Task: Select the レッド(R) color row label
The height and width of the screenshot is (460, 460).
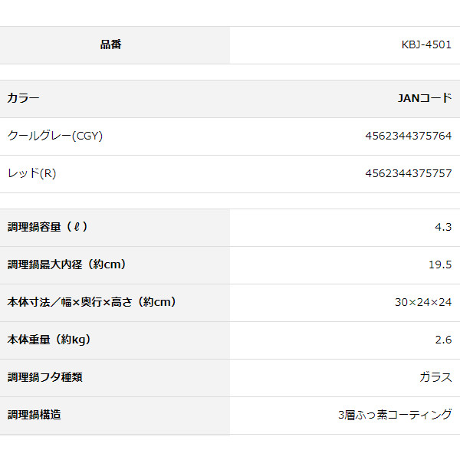Action: coord(31,173)
